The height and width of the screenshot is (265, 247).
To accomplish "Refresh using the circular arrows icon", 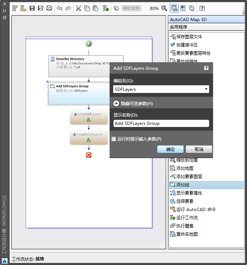I will (x=192, y=8).
